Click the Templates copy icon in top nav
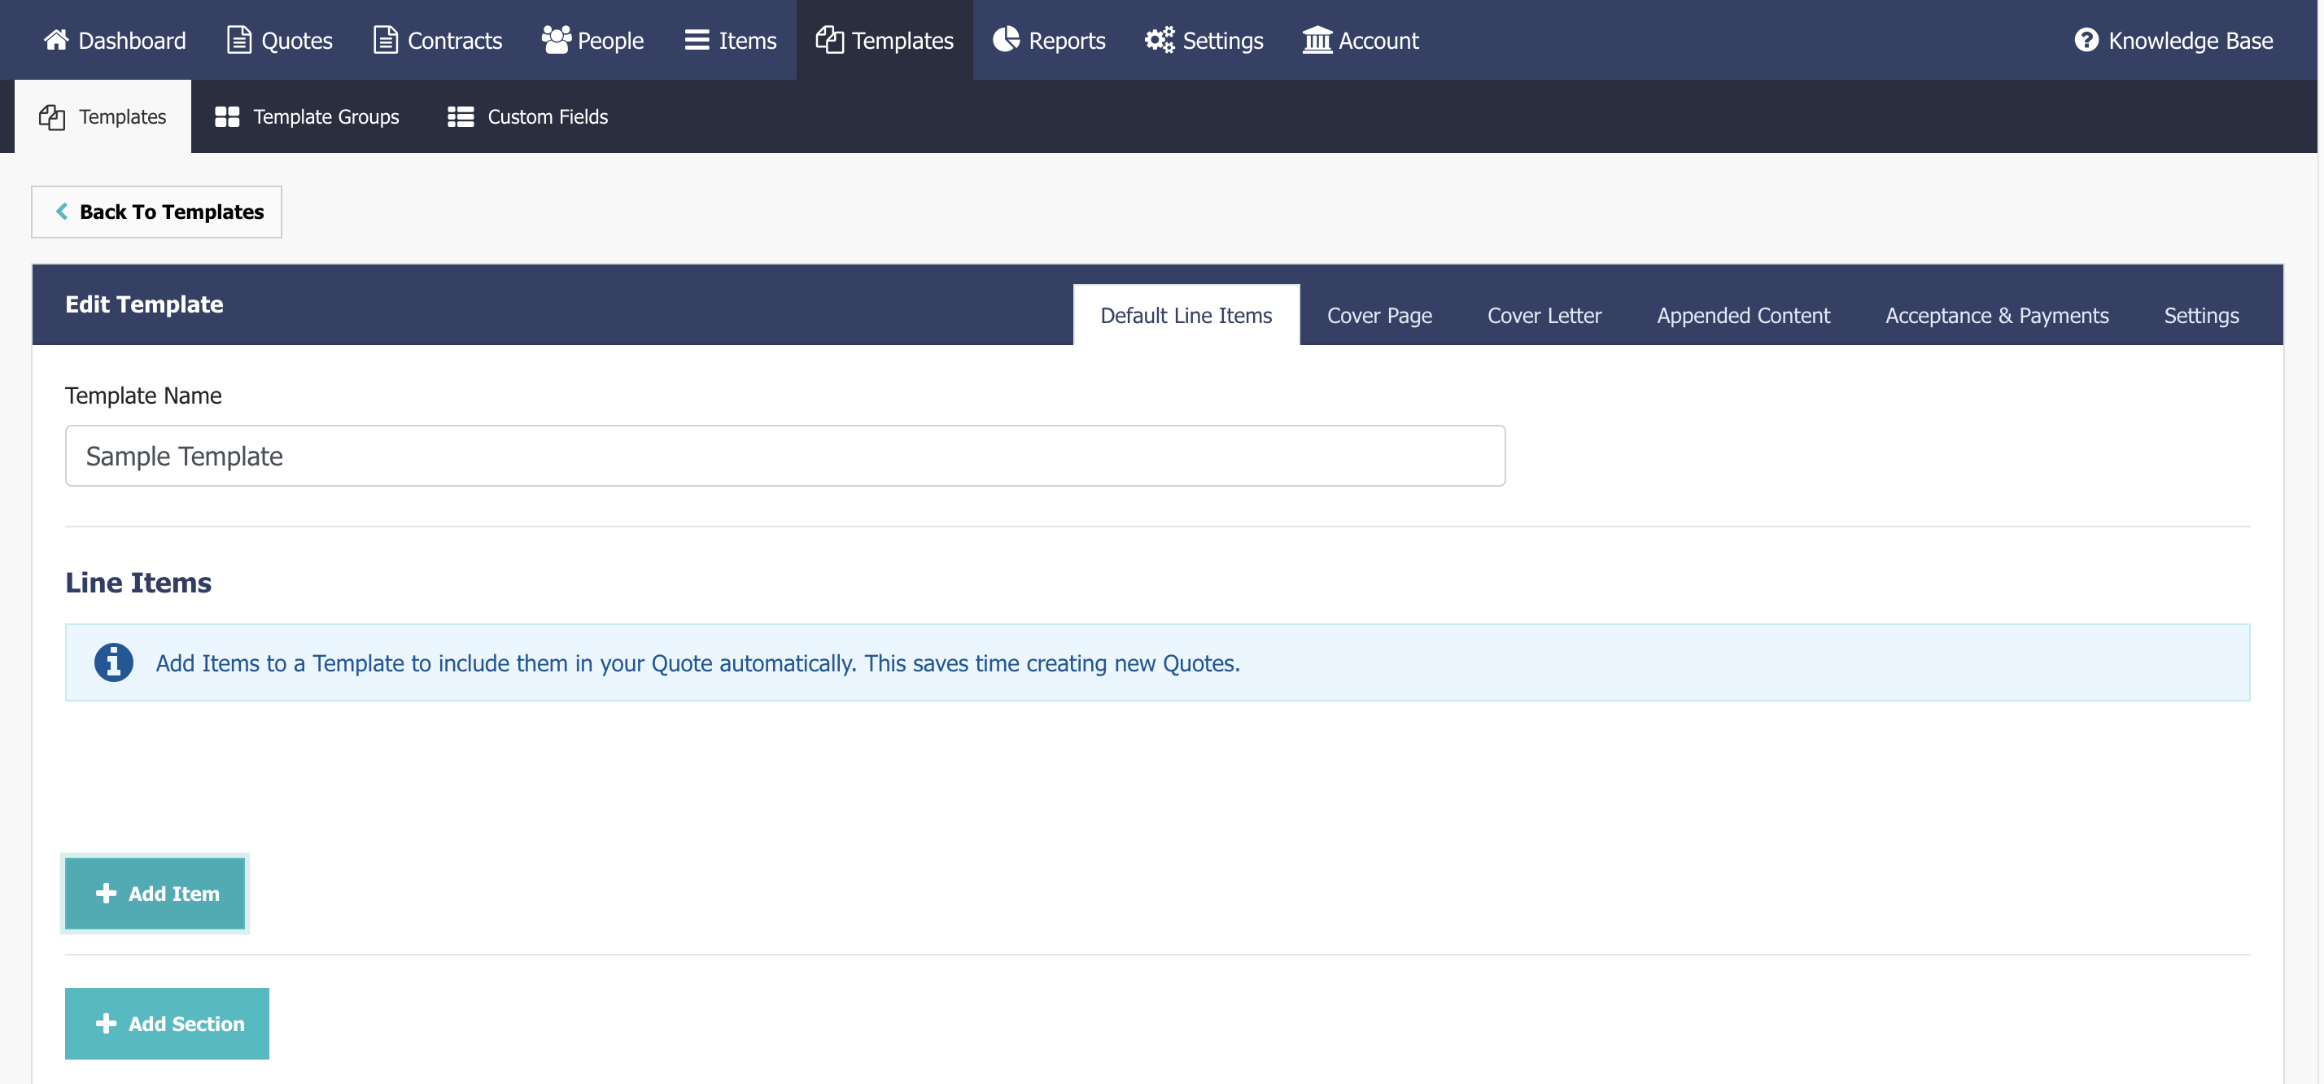 [829, 40]
